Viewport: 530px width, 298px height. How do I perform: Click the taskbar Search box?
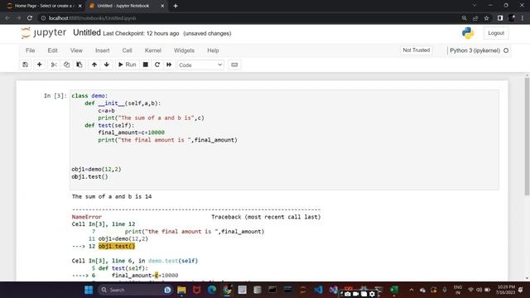click(x=135, y=290)
